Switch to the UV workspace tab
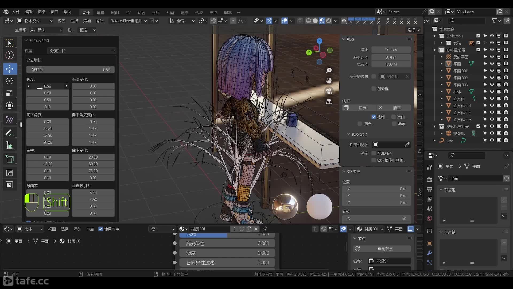513x289 pixels. [x=128, y=13]
